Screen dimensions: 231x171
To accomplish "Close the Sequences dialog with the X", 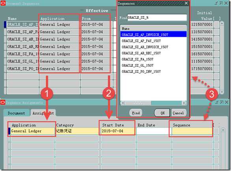I will pyautogui.click(x=186, y=3).
